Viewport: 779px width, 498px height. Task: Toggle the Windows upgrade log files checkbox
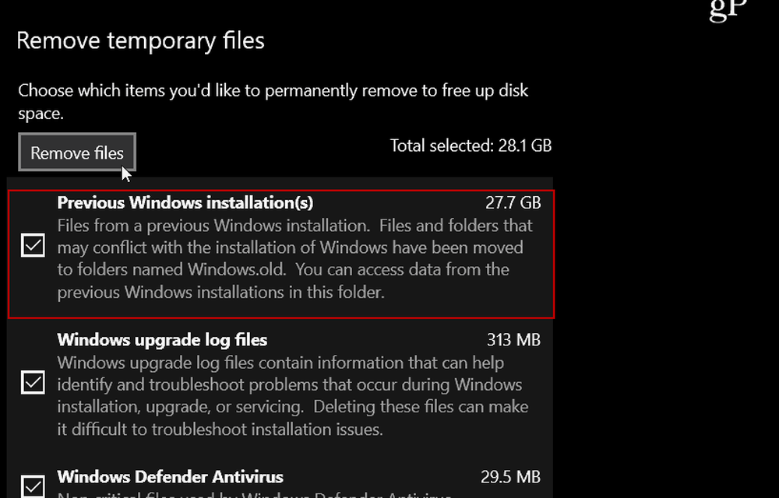click(x=33, y=383)
